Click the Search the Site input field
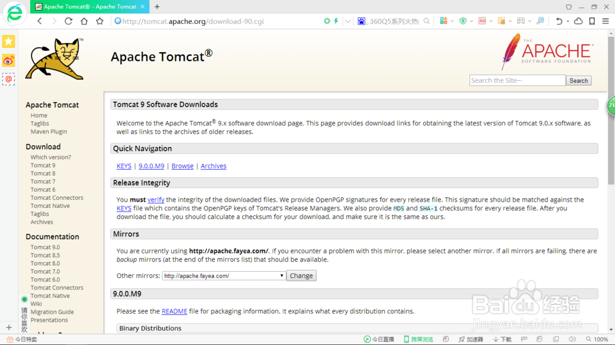Viewport: 615px width, 345px height. point(517,81)
